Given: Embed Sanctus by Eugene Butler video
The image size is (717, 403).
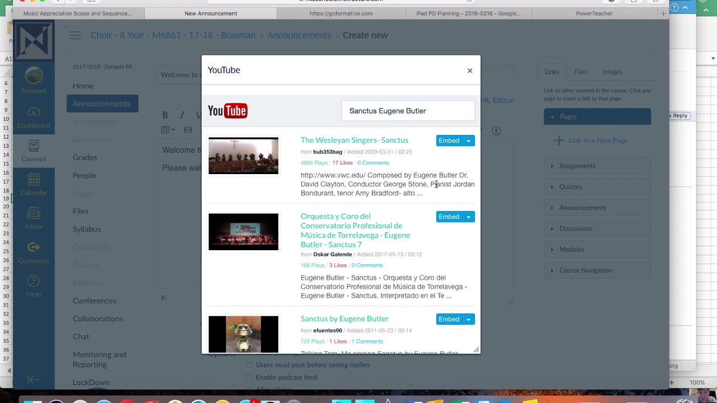Looking at the screenshot, I should 449,319.
